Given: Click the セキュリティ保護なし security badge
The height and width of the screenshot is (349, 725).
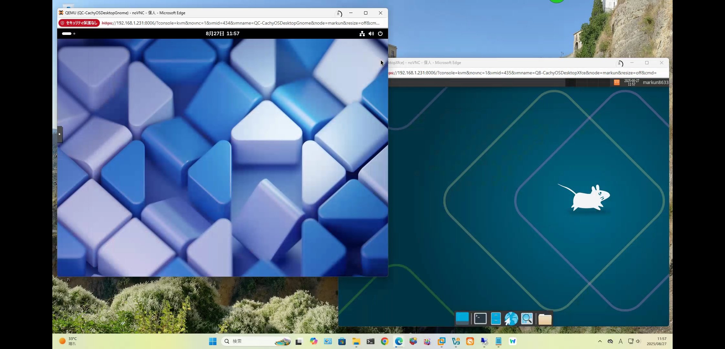Looking at the screenshot, I should (79, 23).
